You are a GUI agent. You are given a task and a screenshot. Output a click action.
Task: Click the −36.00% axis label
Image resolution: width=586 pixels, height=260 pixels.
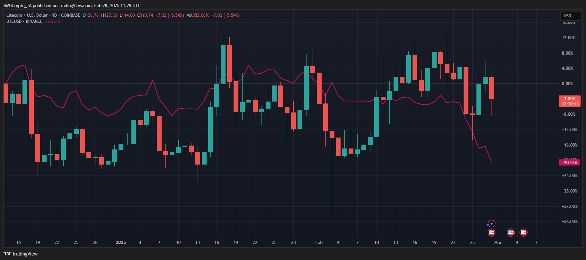569,221
